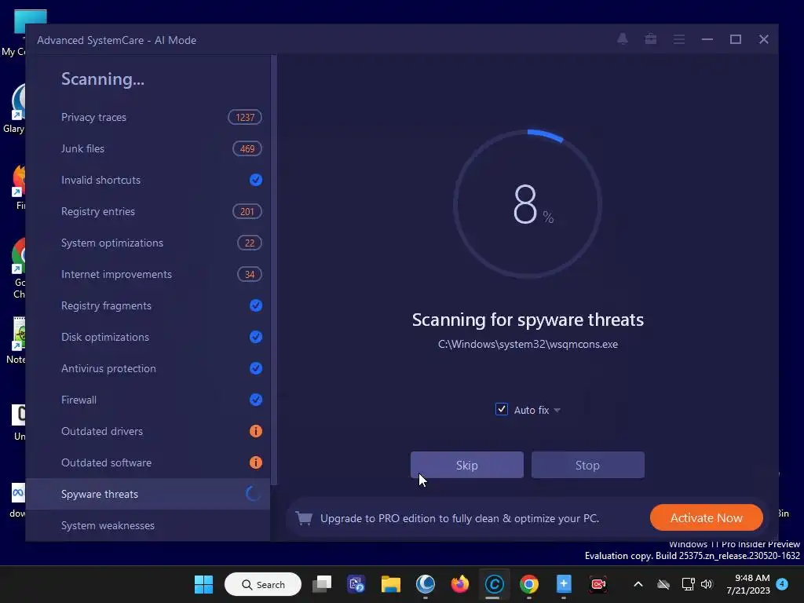Viewport: 804px width, 603px height.
Task: Select Spyware threats in scan list
Action: click(148, 494)
